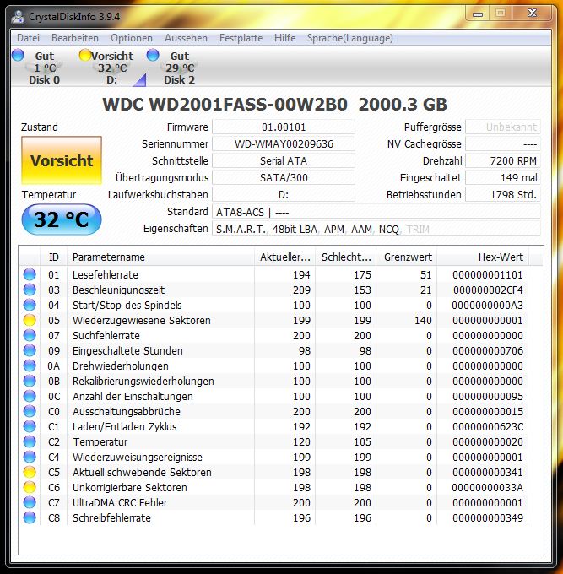Click the greyed-out TRIM feature label

(418, 229)
